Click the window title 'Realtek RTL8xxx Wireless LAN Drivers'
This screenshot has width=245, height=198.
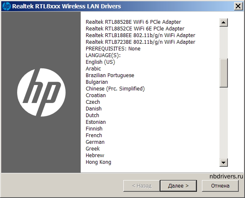coord(66,6)
